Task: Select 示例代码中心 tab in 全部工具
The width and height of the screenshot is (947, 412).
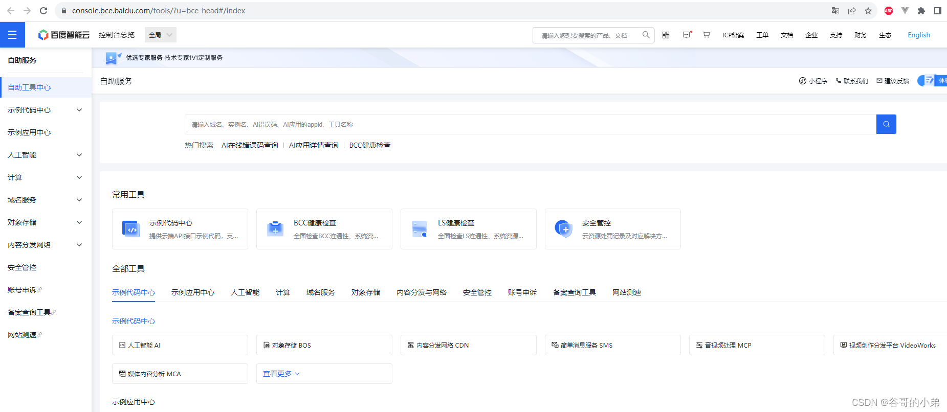Action: tap(134, 292)
